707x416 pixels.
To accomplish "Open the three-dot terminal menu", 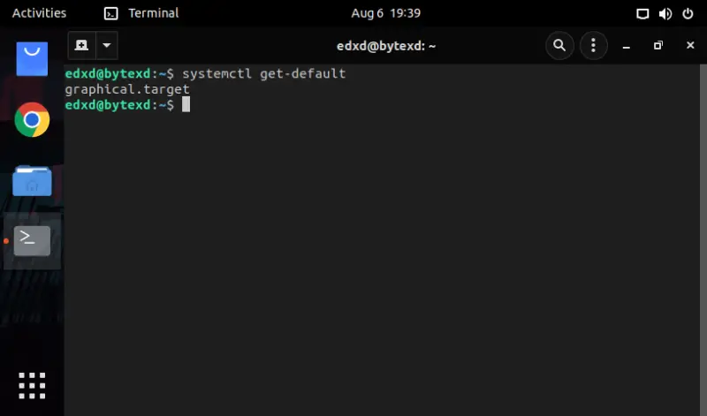I will 593,46.
